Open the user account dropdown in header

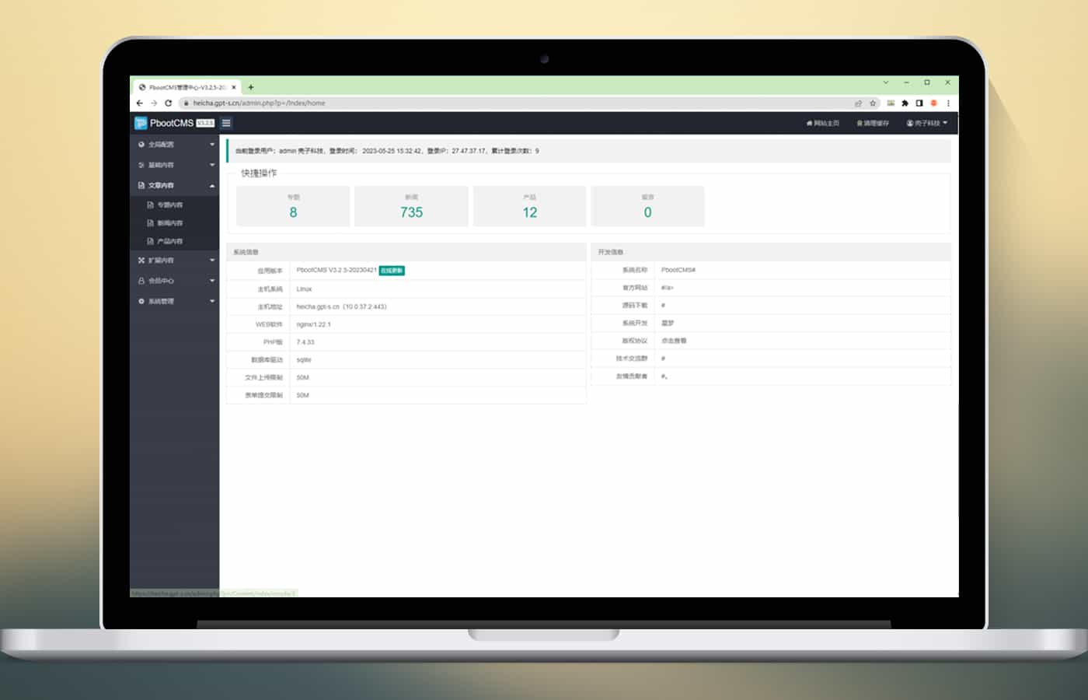926,123
